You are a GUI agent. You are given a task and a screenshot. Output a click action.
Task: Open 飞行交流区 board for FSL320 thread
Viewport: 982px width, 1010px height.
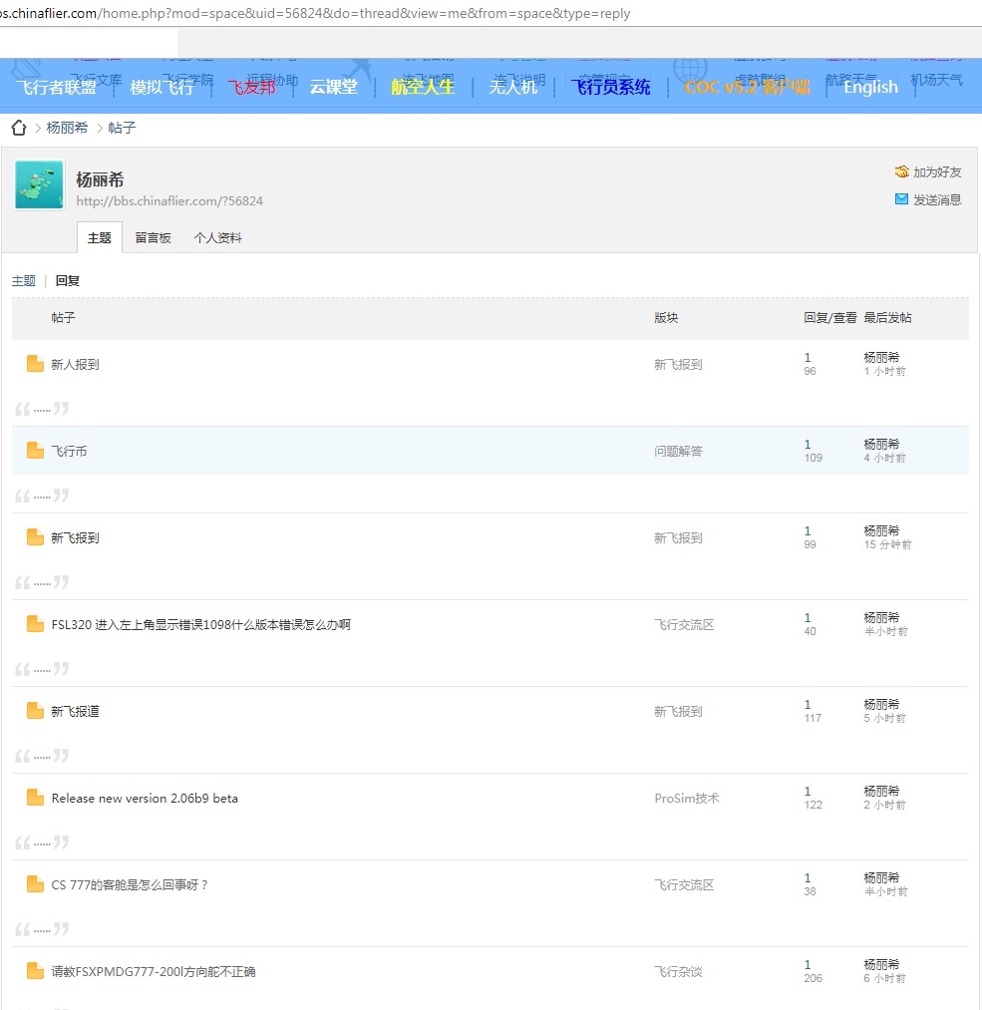point(684,625)
